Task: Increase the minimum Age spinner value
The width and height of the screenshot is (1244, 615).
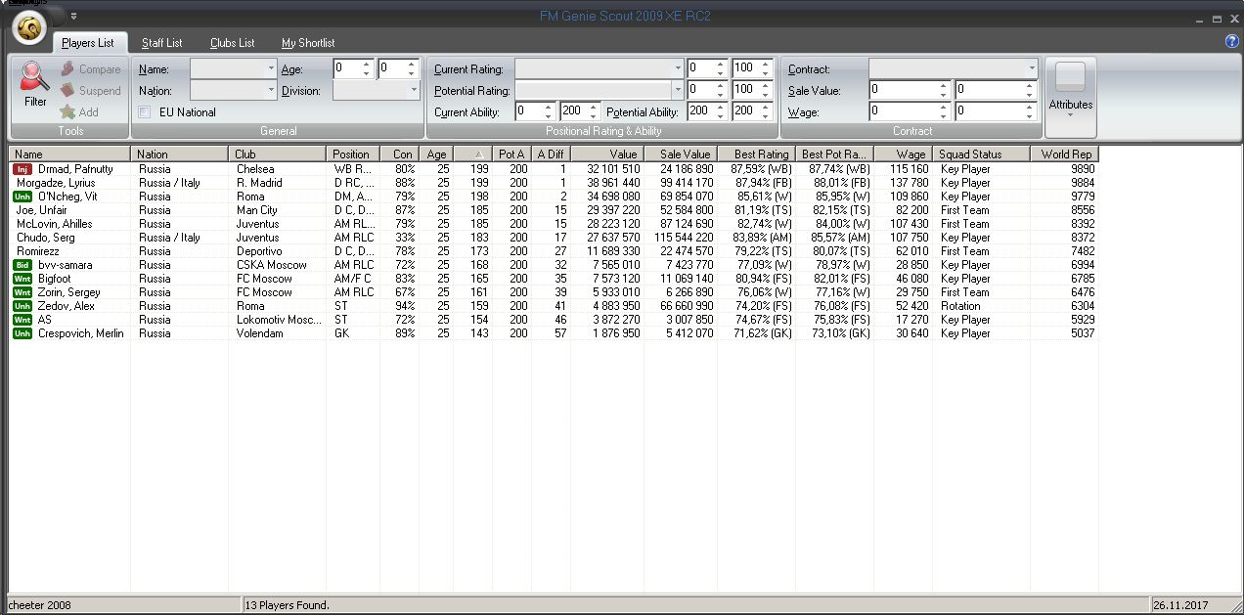Action: [x=367, y=65]
